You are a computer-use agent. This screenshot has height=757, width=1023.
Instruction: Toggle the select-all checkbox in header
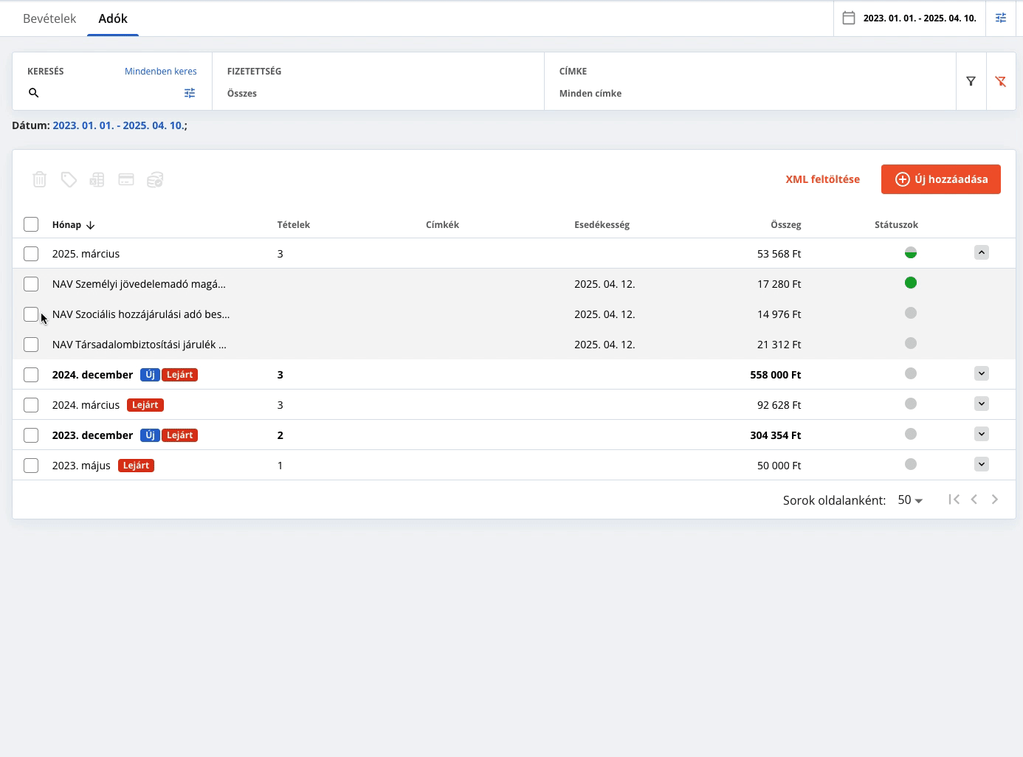(x=31, y=224)
